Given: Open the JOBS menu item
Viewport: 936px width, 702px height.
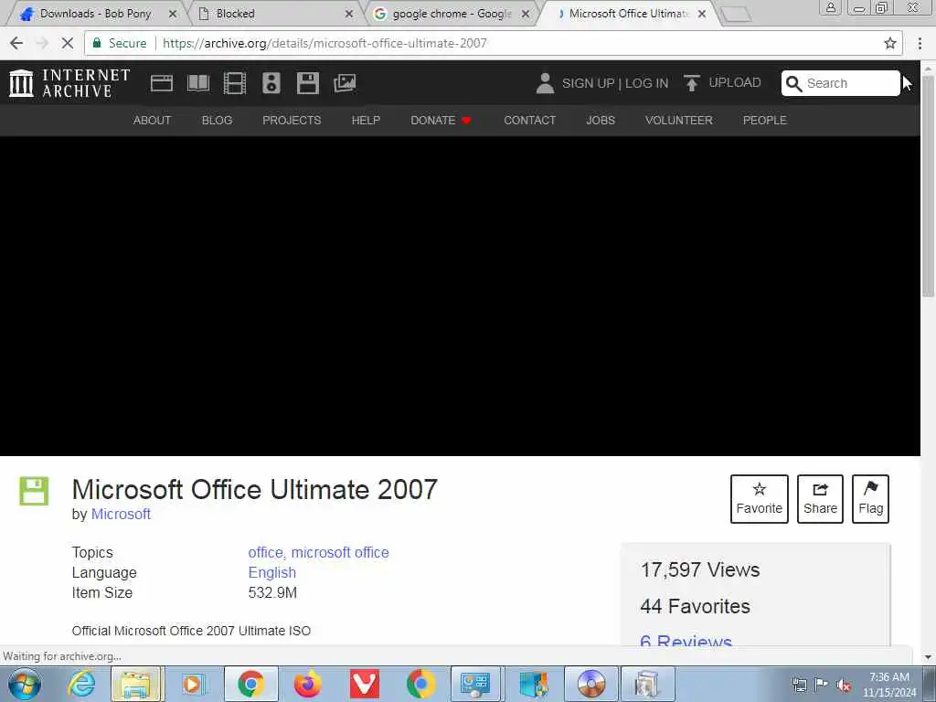Looking at the screenshot, I should [601, 120].
